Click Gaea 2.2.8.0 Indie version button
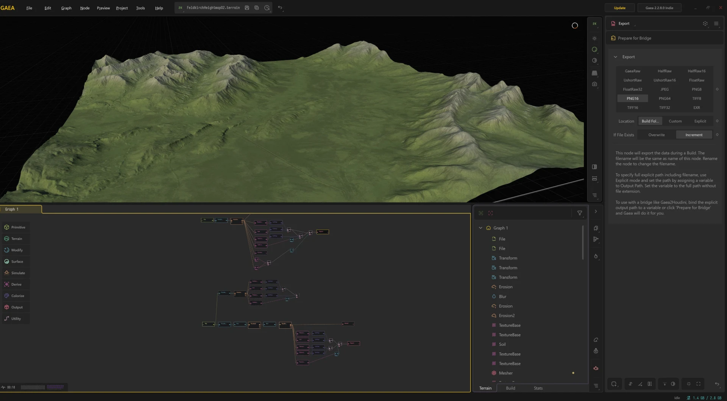 pyautogui.click(x=659, y=8)
